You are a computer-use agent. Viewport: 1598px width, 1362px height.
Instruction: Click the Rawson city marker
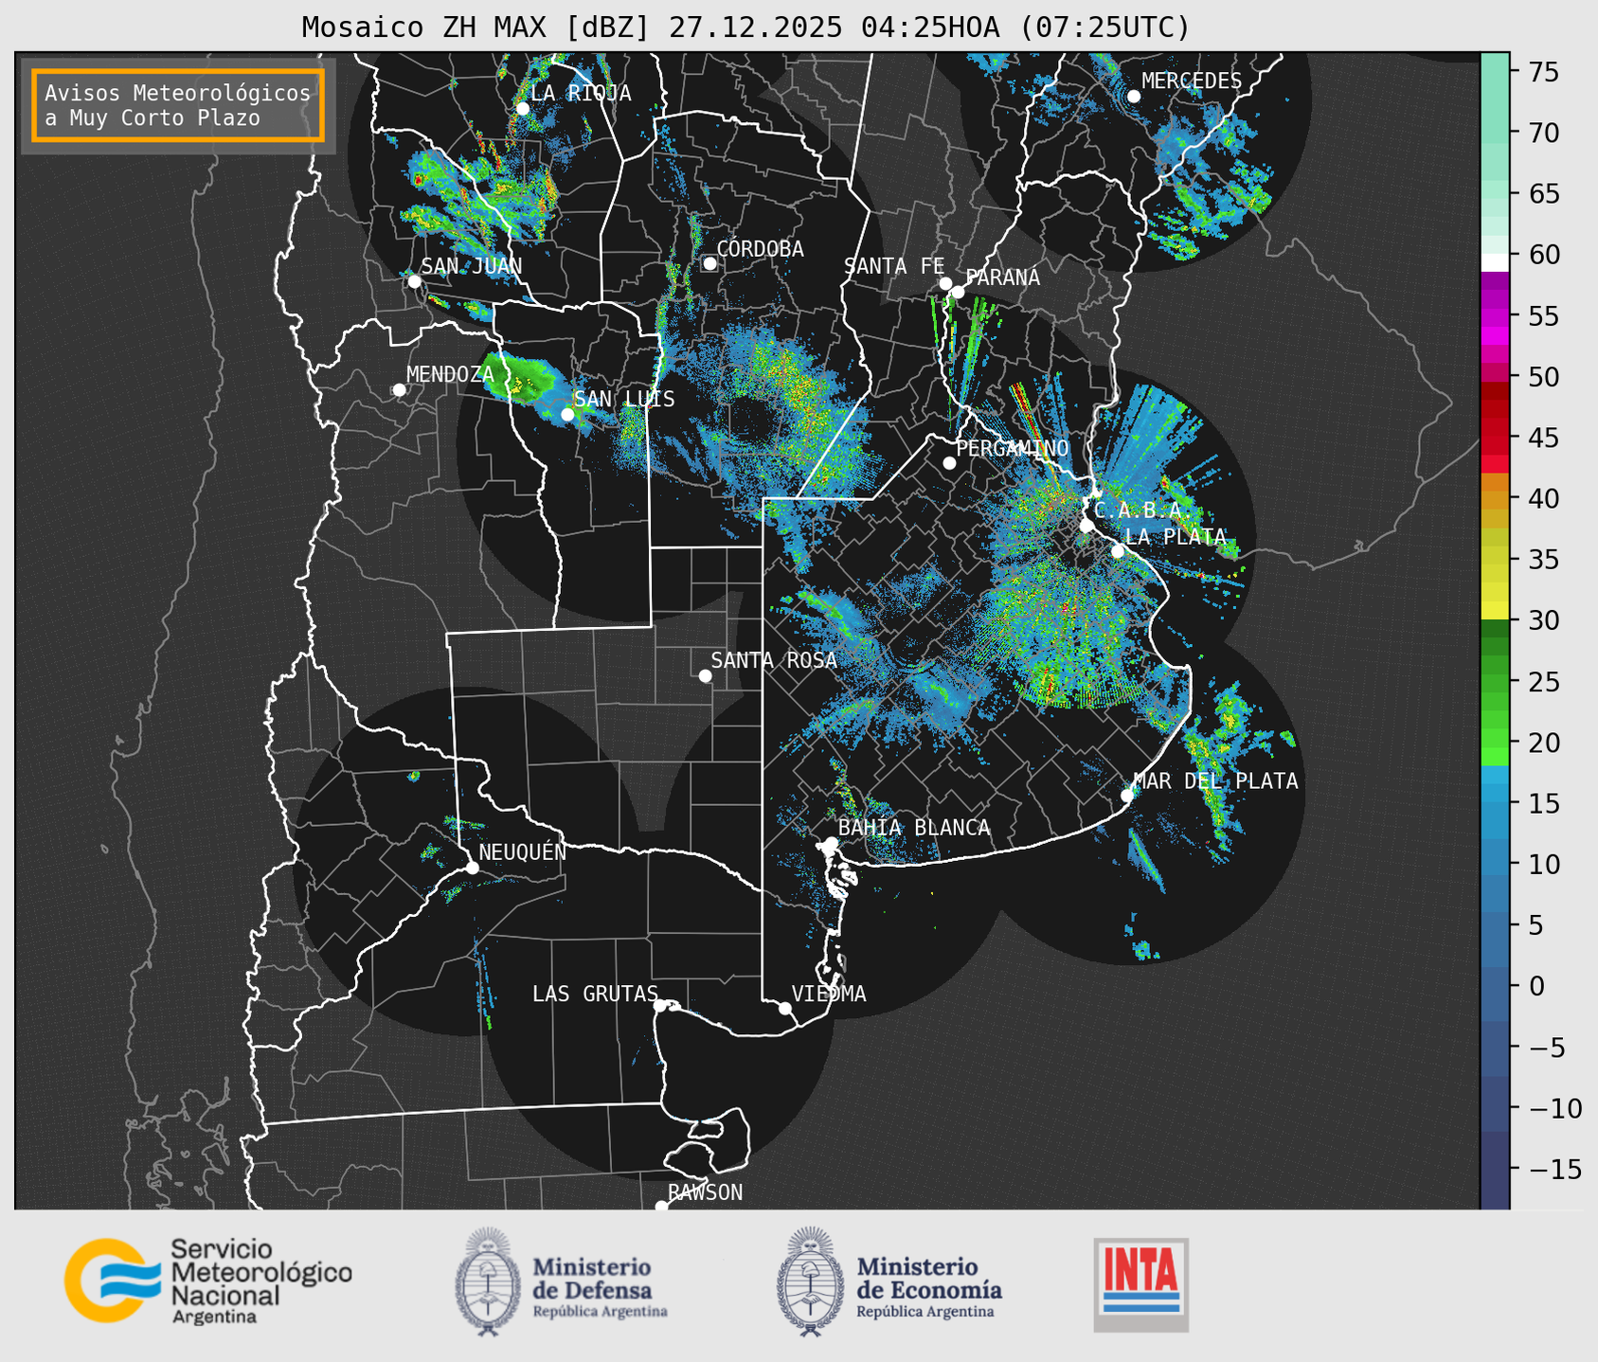pyautogui.click(x=661, y=1207)
